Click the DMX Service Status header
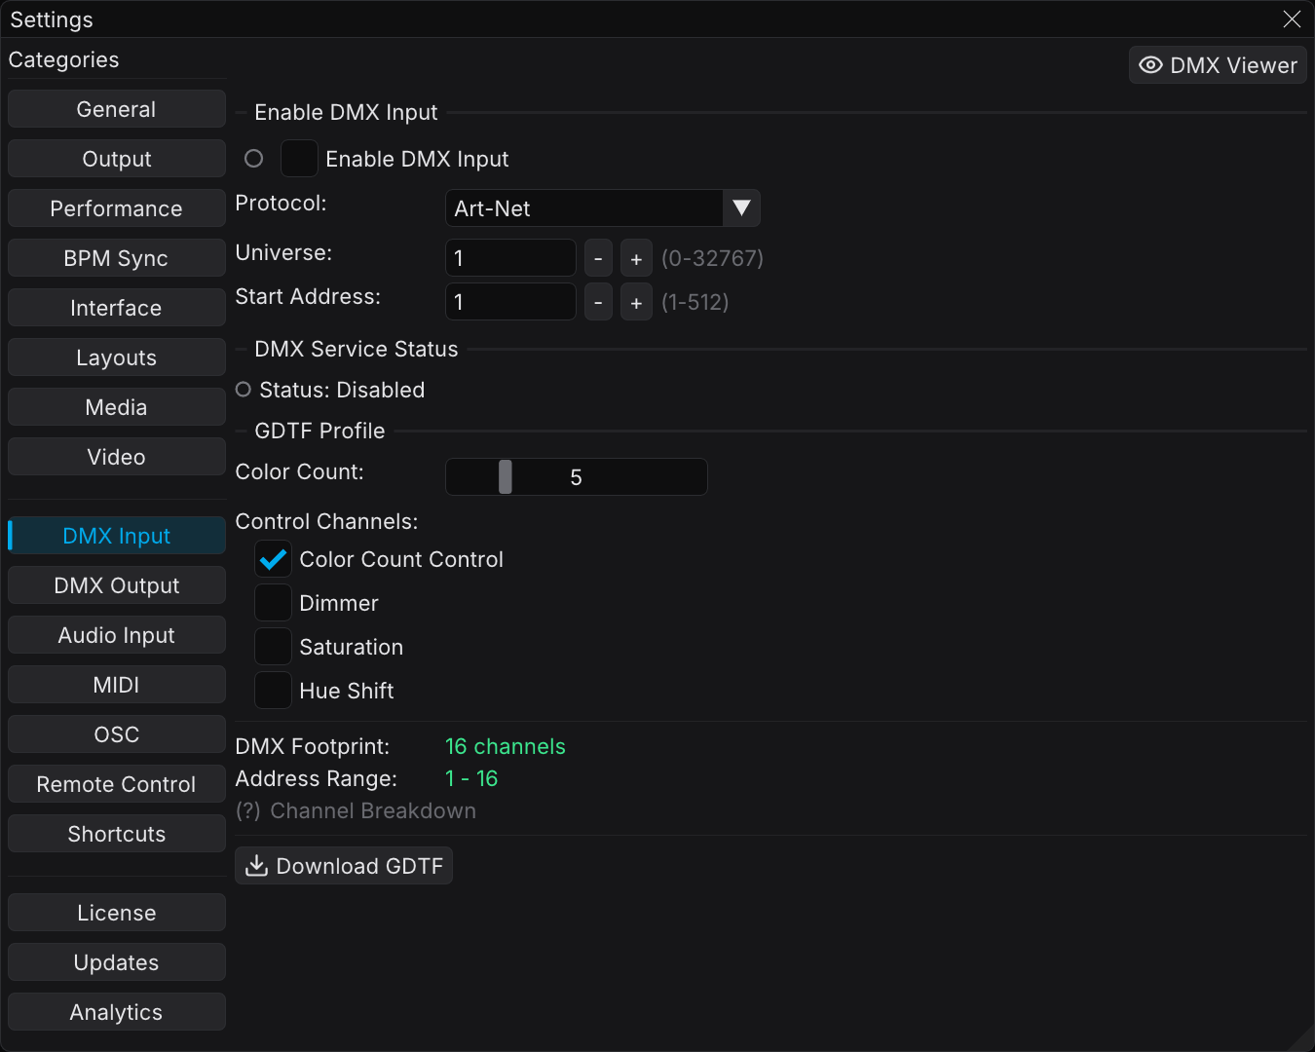1315x1052 pixels. point(357,349)
